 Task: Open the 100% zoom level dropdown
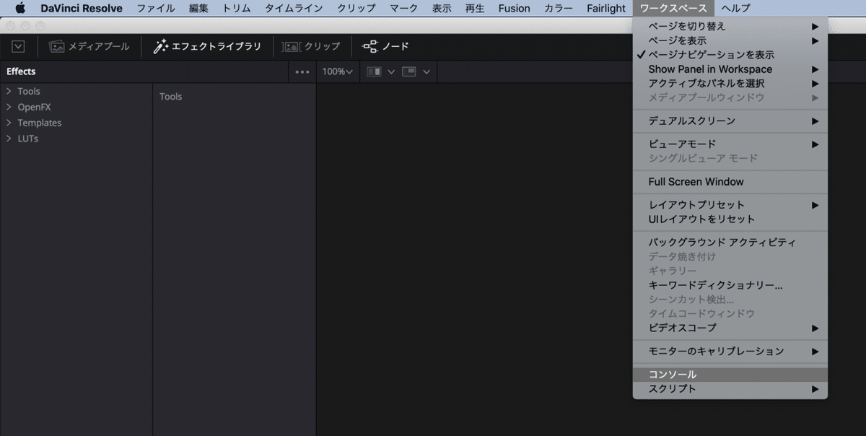(337, 71)
